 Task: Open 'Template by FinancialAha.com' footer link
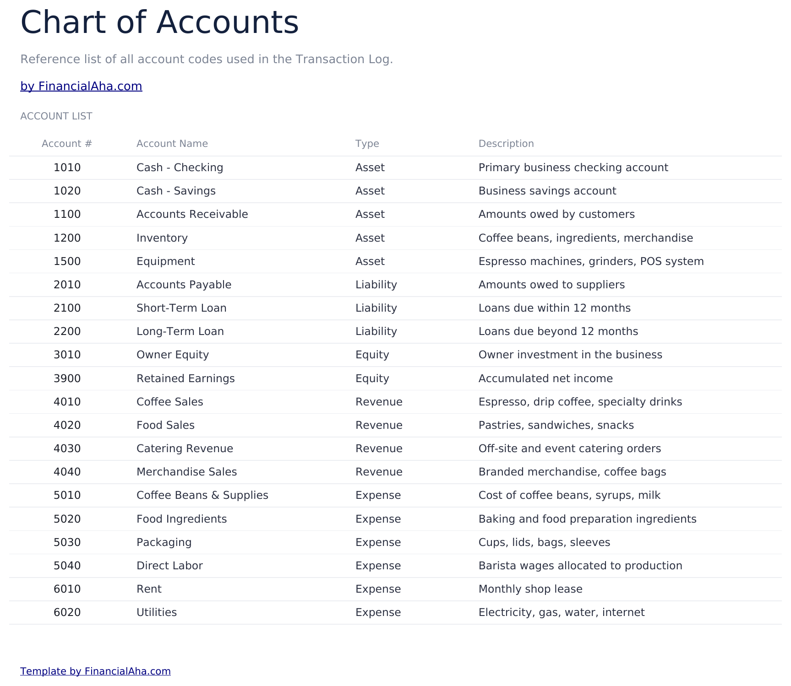click(95, 671)
